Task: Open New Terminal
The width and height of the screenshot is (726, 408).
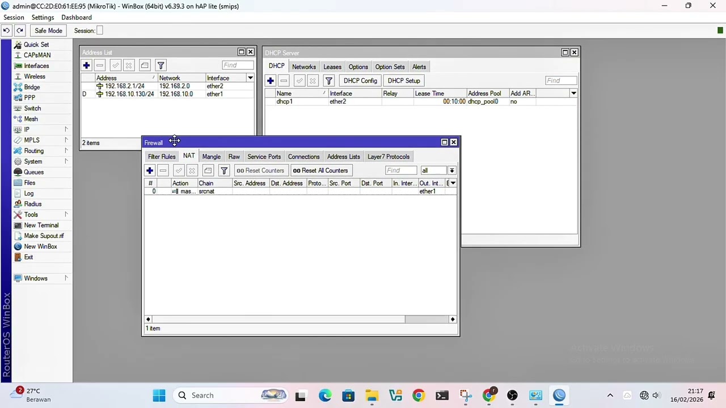Action: 41,225
